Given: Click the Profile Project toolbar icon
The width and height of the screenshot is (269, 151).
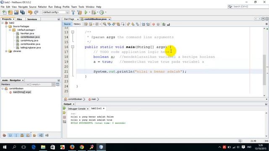Looking at the screenshot, I should pos(102,12).
